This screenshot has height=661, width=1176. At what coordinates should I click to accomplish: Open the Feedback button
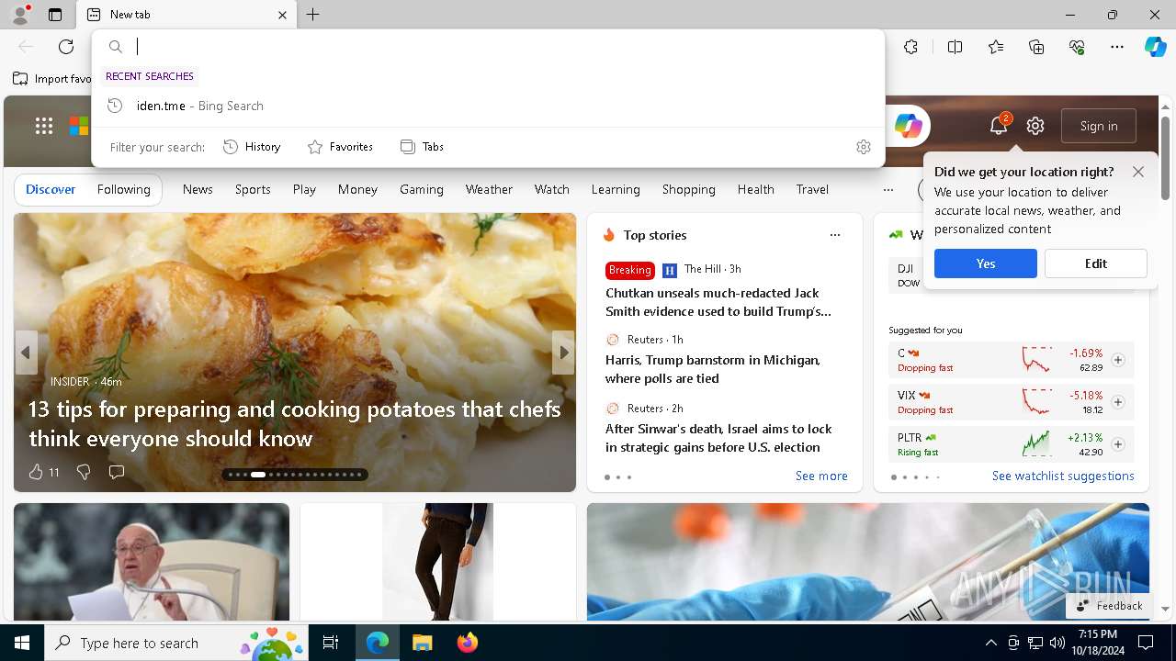click(x=1109, y=606)
